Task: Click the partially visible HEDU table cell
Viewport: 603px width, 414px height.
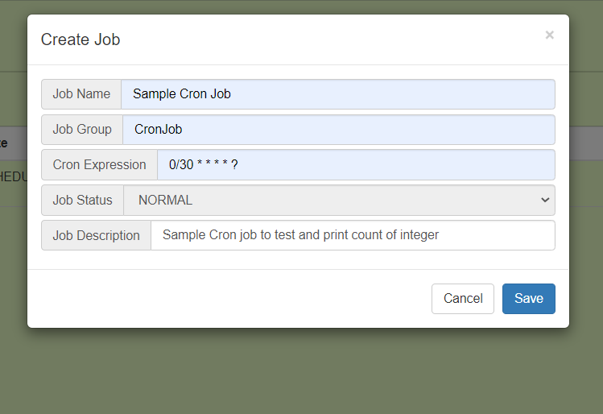Action: [x=13, y=176]
